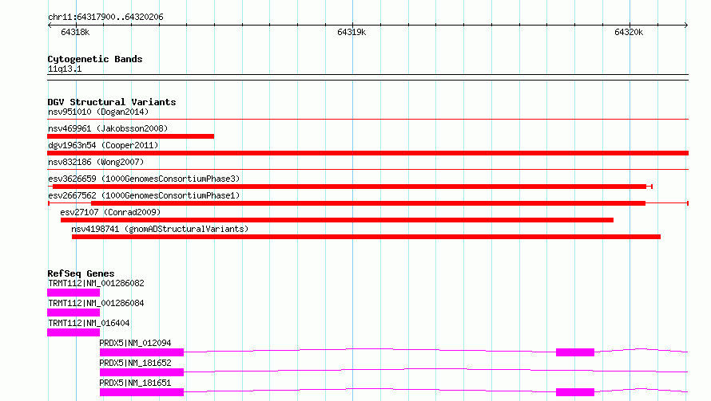Viewport: 711px width, 401px height.
Task: Click the 11q13.1 band label
Action: coord(65,69)
